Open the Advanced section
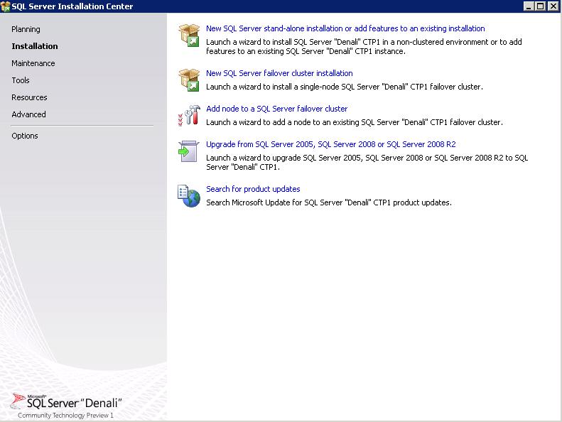Screen dimensions: 562x422 pyautogui.click(x=28, y=114)
